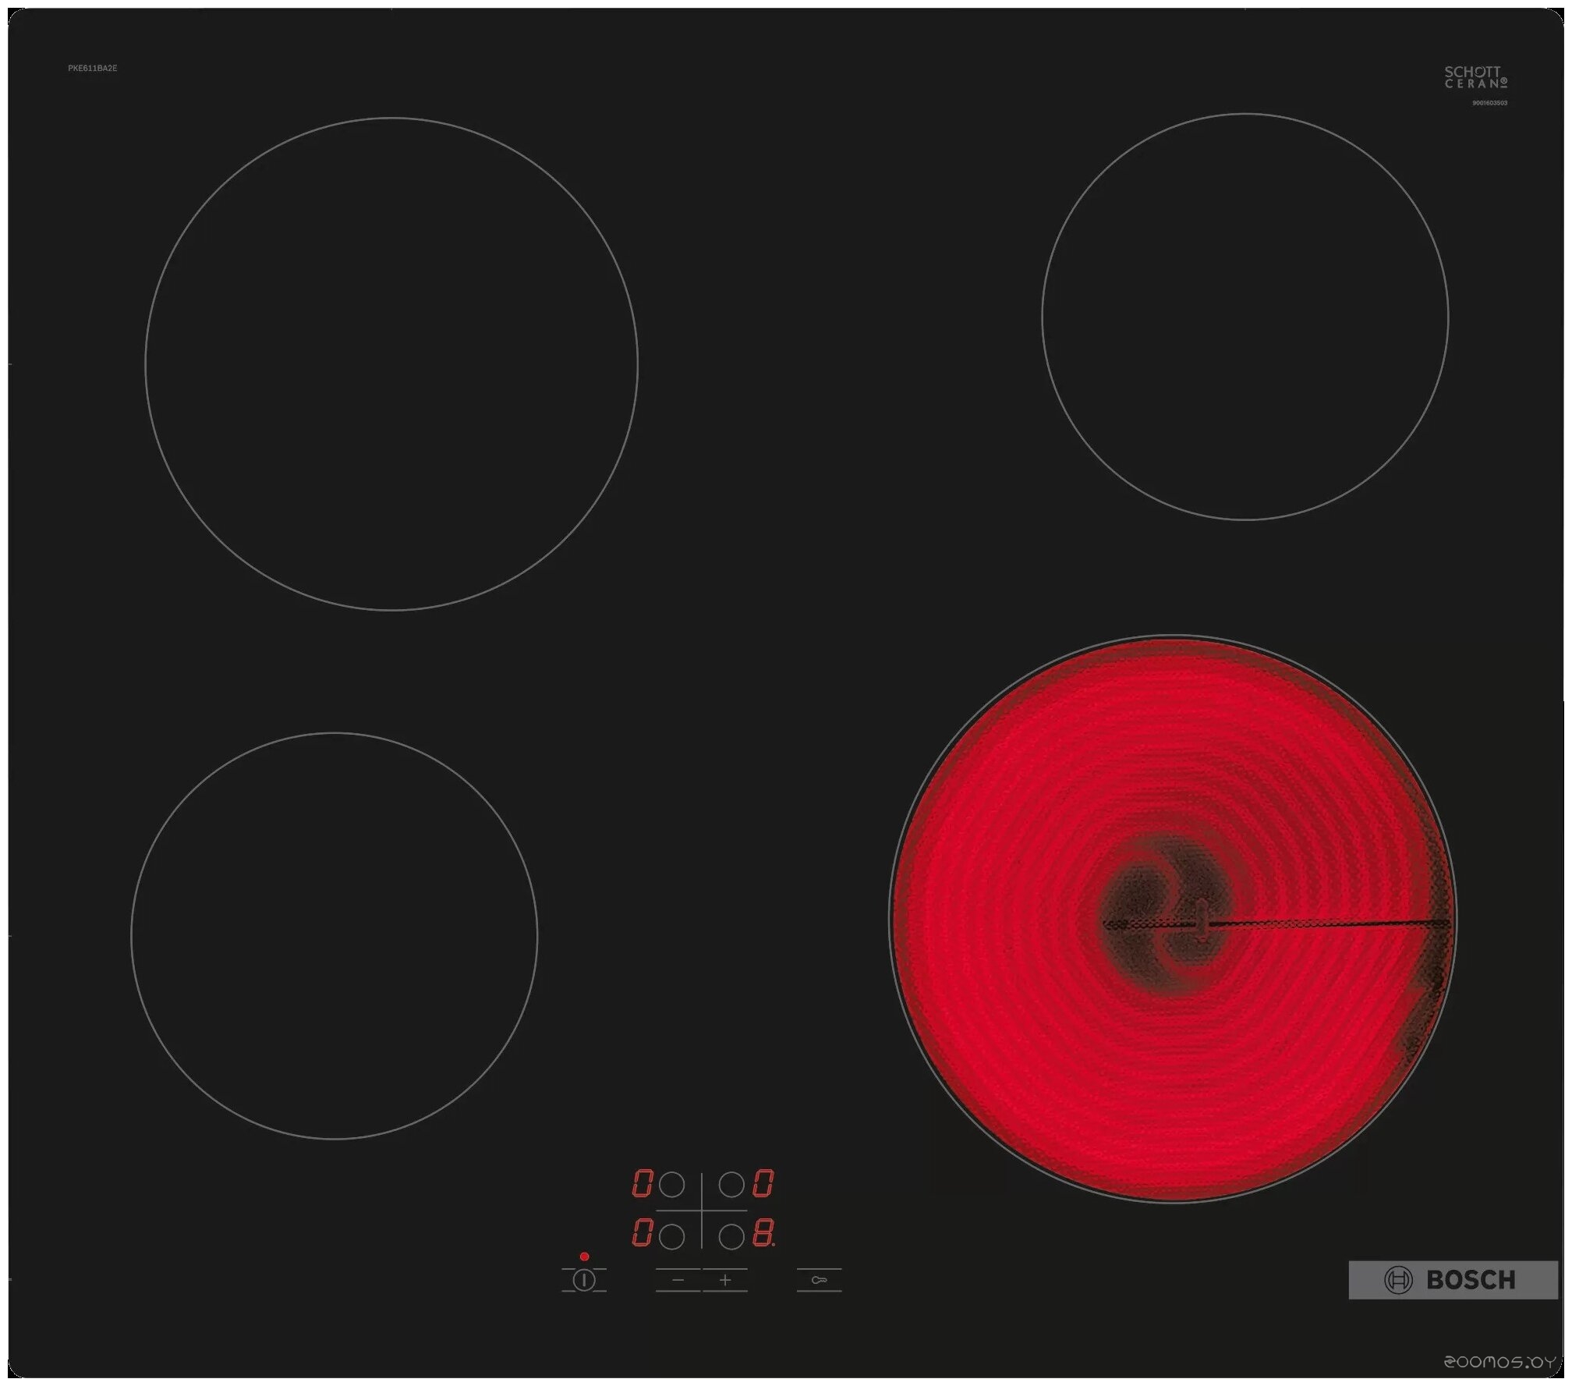1572x1386 pixels.
Task: Tap the childproof lock key icon
Action: (x=819, y=1280)
